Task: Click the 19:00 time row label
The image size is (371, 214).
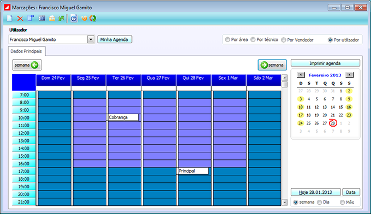Action: tap(24, 187)
